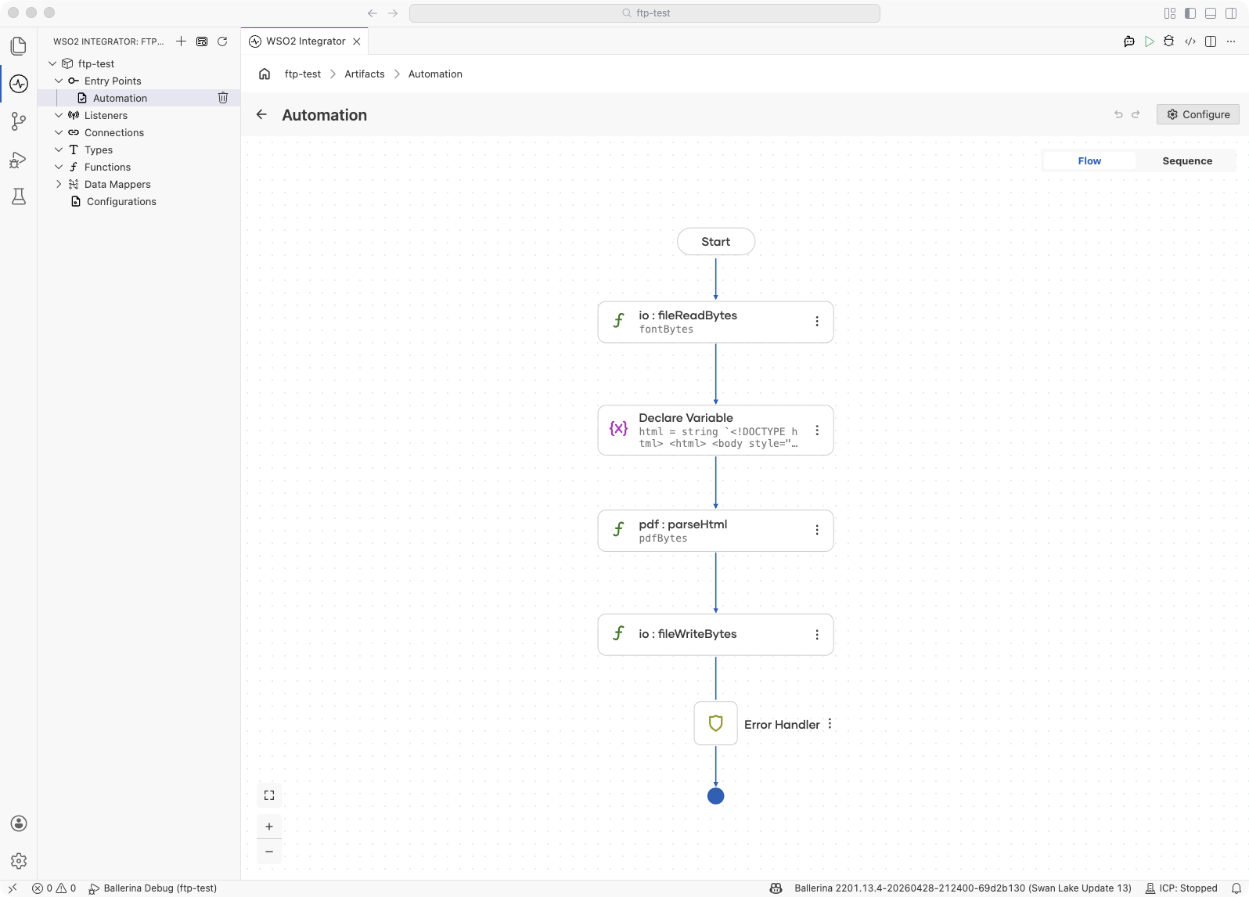
Task: Expand the Data Mappers tree section
Action: pyautogui.click(x=59, y=184)
